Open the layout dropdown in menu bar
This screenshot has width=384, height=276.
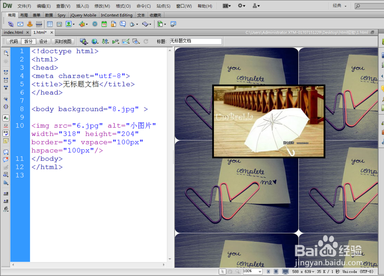click(227, 6)
